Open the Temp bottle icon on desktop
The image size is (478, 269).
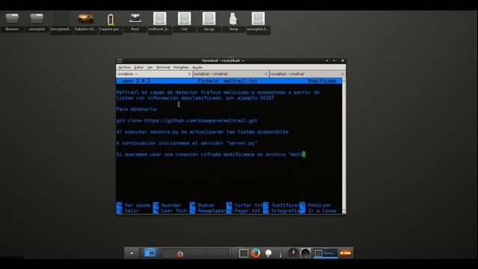(x=233, y=22)
